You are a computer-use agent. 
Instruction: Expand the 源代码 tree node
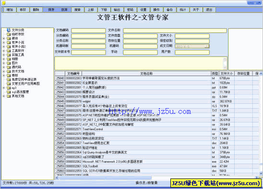[4, 67]
